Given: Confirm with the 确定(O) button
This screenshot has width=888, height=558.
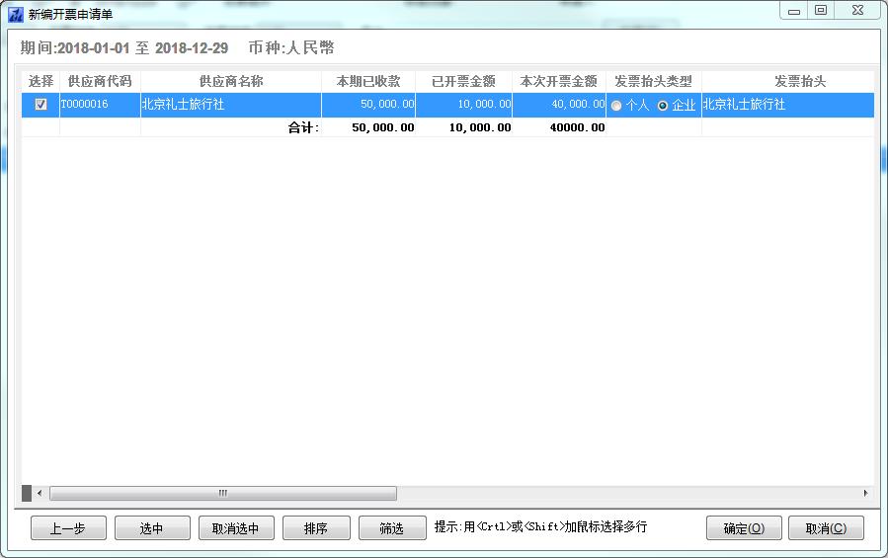Looking at the screenshot, I should 744,528.
